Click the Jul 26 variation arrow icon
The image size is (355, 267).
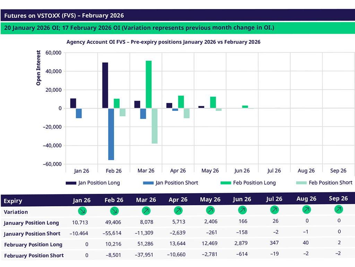pos(274,209)
